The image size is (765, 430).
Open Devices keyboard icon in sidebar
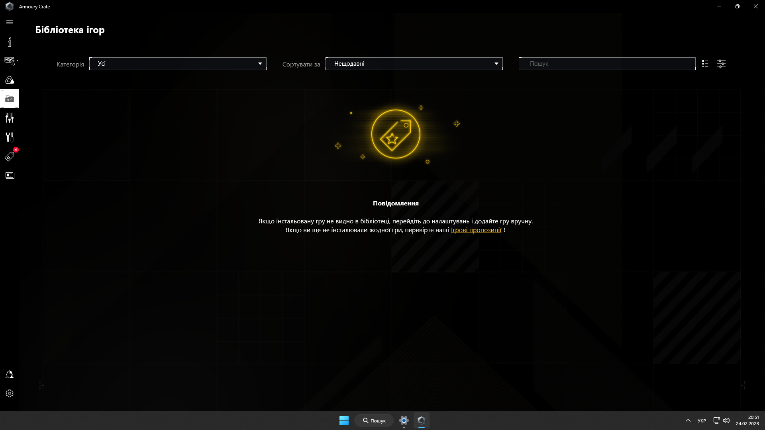(10, 61)
